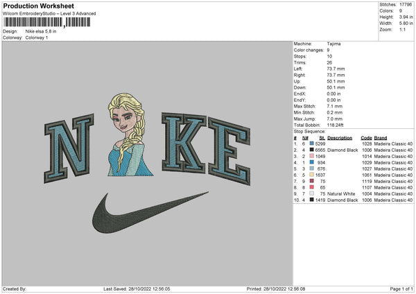The height and width of the screenshot is (294, 416).
Task: Click thread code '1004' in the stop list
Action: (x=367, y=193)
